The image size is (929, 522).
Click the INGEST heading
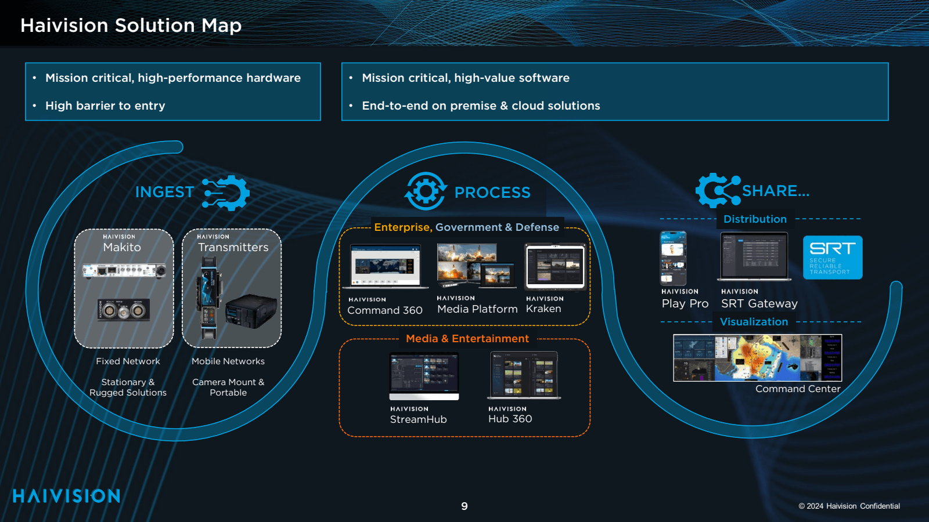point(164,192)
